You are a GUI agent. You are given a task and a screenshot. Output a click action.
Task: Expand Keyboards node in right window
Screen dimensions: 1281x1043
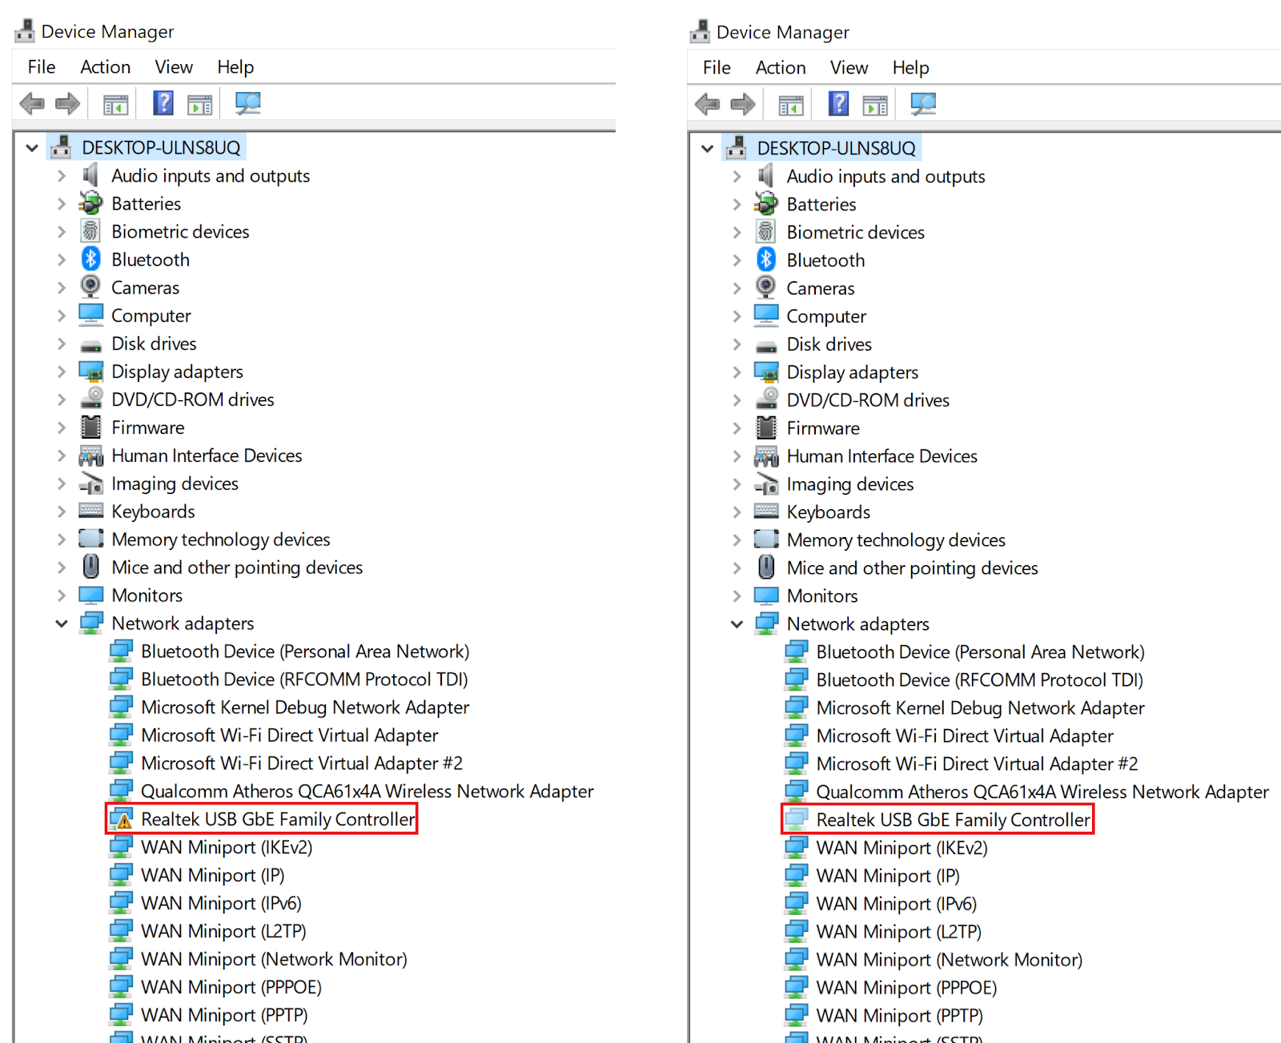pos(737,512)
